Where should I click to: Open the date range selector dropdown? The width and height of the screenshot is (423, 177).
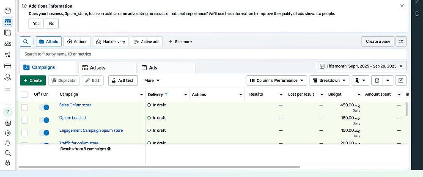[362, 66]
